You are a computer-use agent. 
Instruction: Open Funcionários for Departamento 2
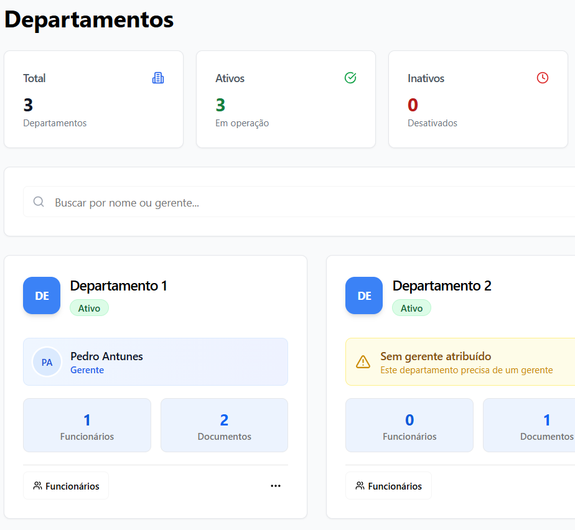(x=388, y=485)
